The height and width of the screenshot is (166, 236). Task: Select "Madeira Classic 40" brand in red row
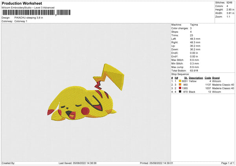pos(223,88)
